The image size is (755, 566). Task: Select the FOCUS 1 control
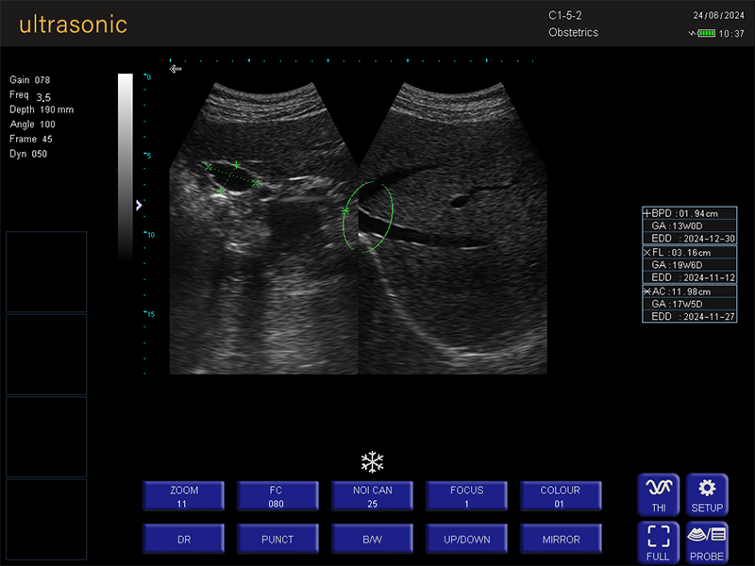click(466, 496)
